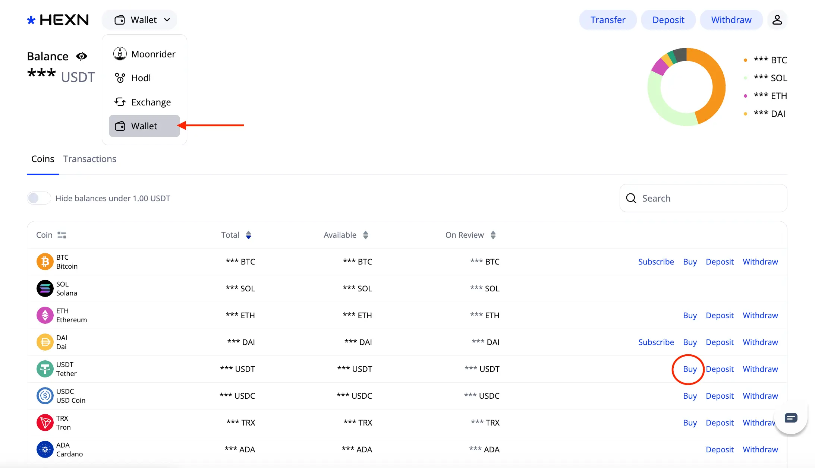Click the Solana coin icon
Image resolution: width=815 pixels, height=468 pixels.
45,288
